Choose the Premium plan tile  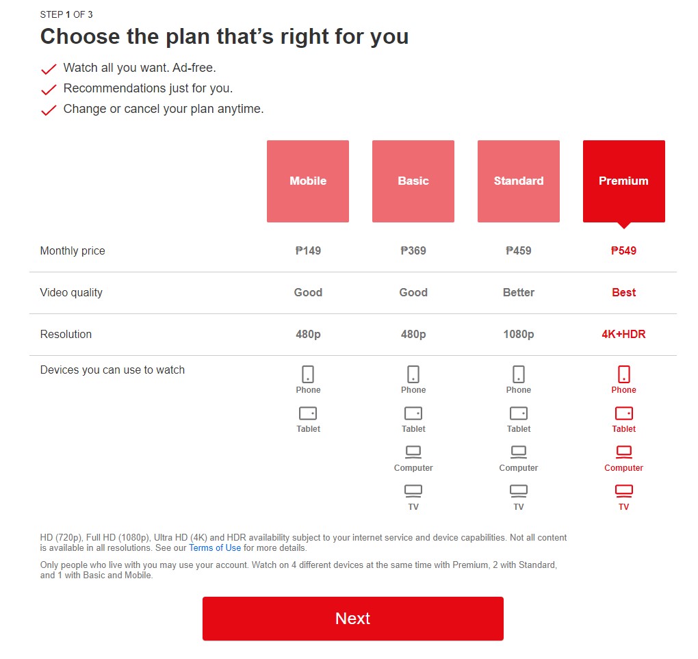tap(623, 181)
